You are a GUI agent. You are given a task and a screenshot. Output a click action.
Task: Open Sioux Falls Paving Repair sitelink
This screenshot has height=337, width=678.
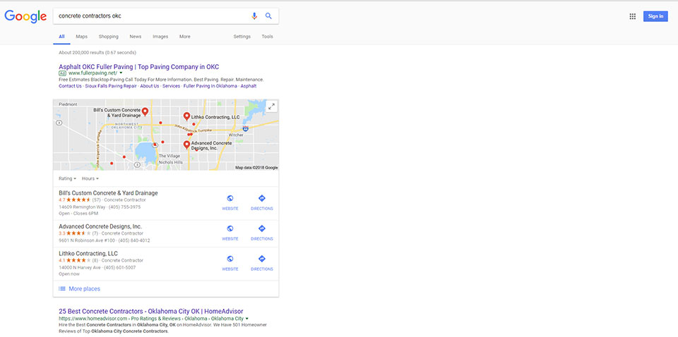pos(111,86)
